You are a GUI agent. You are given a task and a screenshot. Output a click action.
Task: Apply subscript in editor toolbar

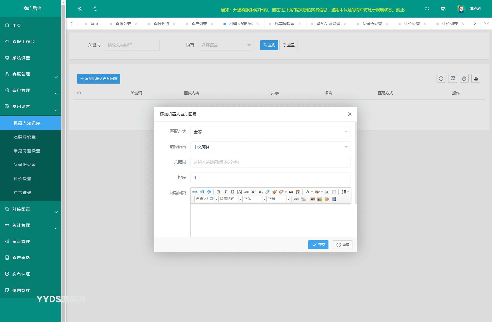click(x=260, y=192)
